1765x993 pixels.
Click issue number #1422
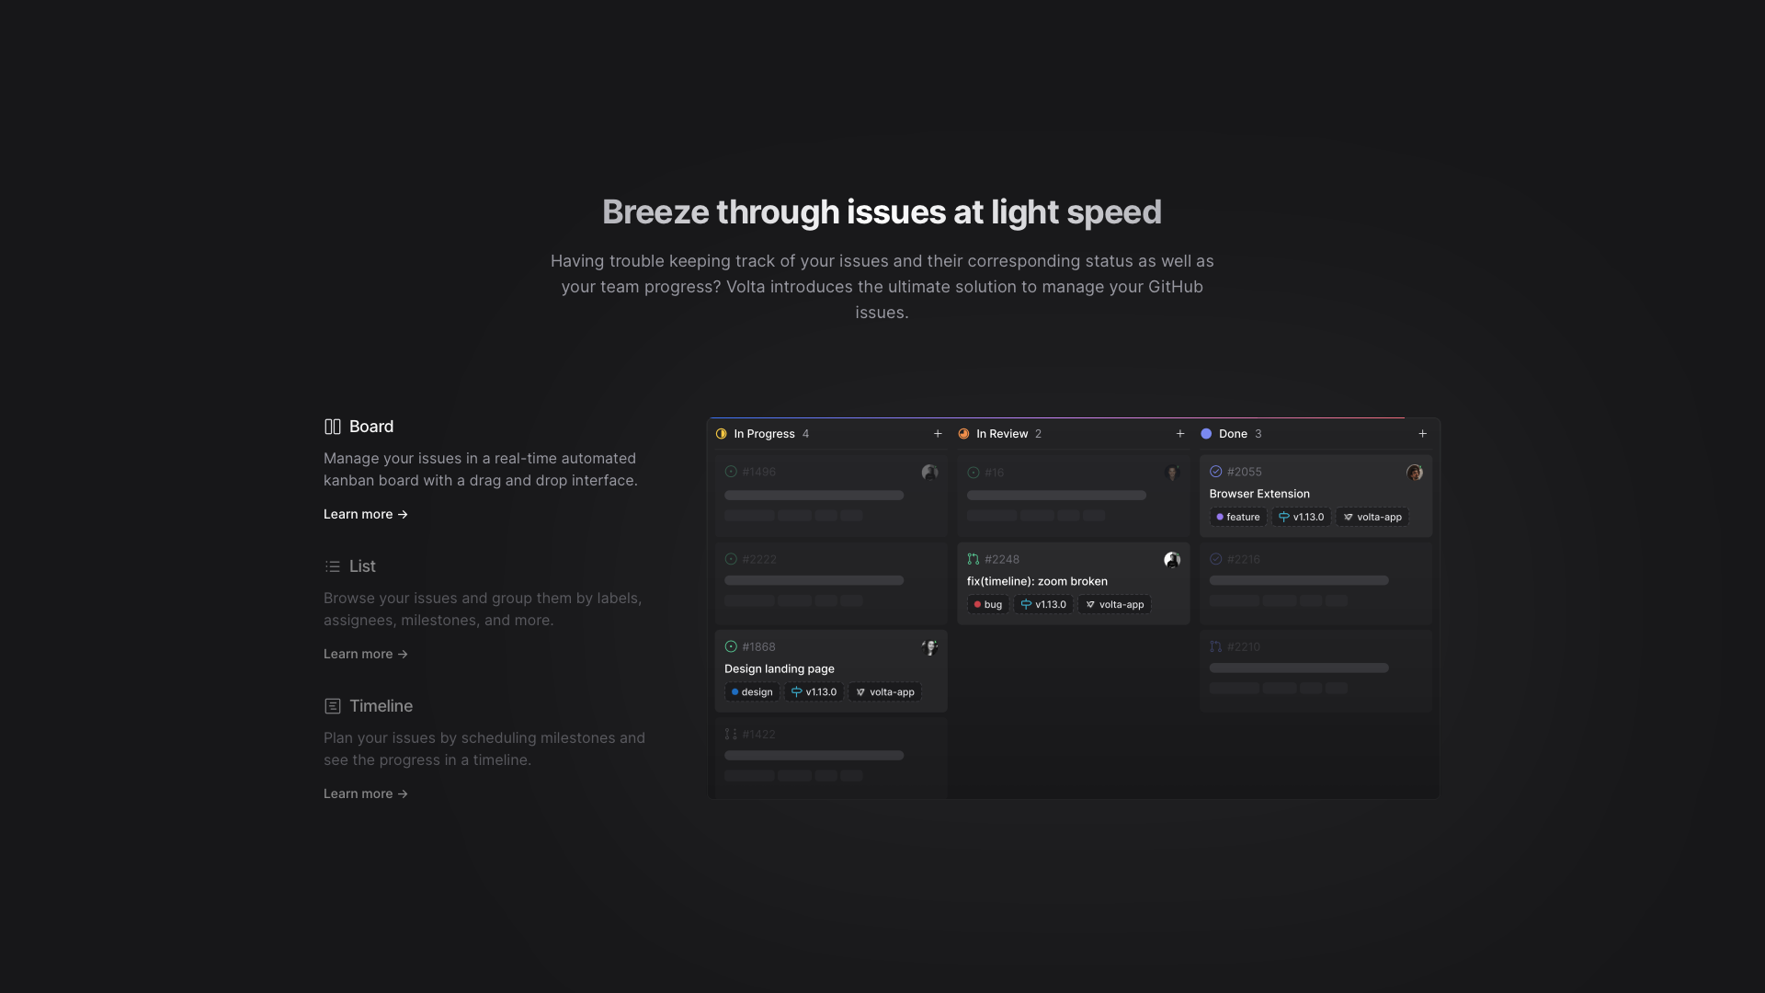pos(758,735)
